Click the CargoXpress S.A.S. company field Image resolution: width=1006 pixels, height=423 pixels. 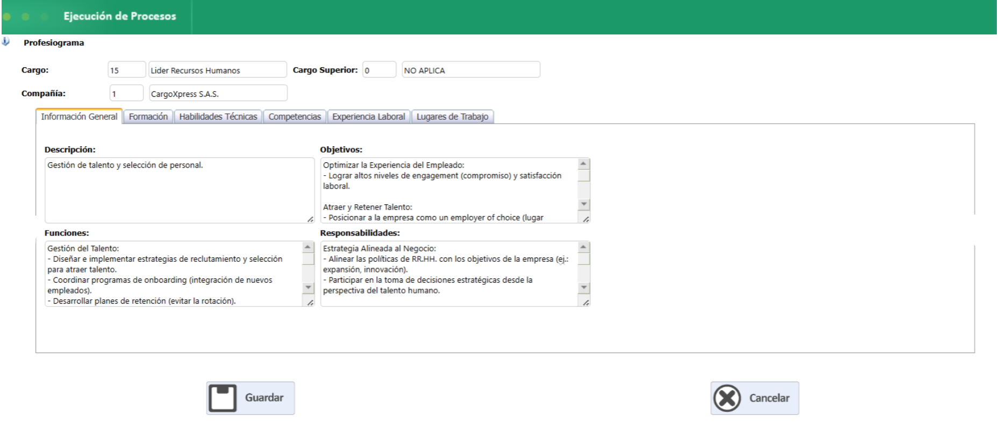[x=218, y=93]
